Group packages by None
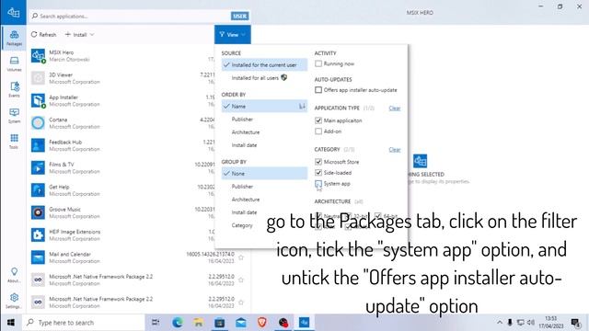589x331 pixels. [264, 174]
